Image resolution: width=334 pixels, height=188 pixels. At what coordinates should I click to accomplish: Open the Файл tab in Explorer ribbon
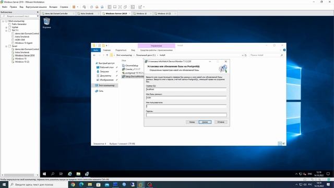(96, 50)
